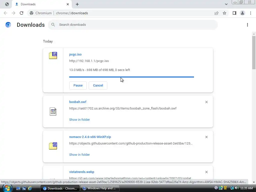Open the Chromium three-dot browser menu
This screenshot has width=256, height=192.
[x=250, y=13]
